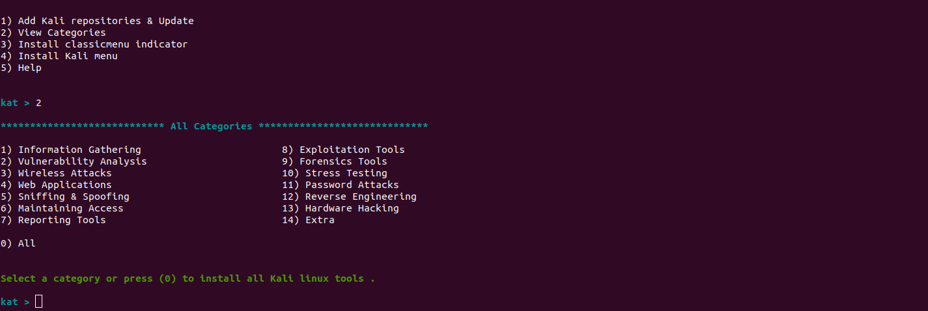Click the 'Add Kali repositories & Update' option
Image resolution: width=928 pixels, height=311 pixels.
97,21
